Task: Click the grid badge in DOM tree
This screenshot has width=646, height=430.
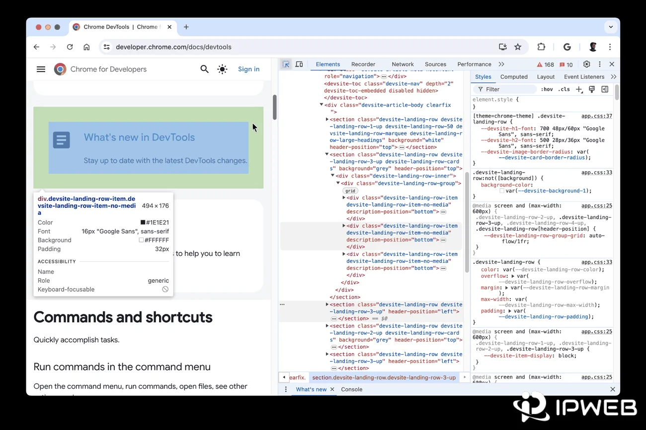Action: pos(350,190)
